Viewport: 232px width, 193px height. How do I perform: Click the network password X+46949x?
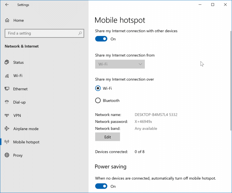pyautogui.click(x=143, y=122)
